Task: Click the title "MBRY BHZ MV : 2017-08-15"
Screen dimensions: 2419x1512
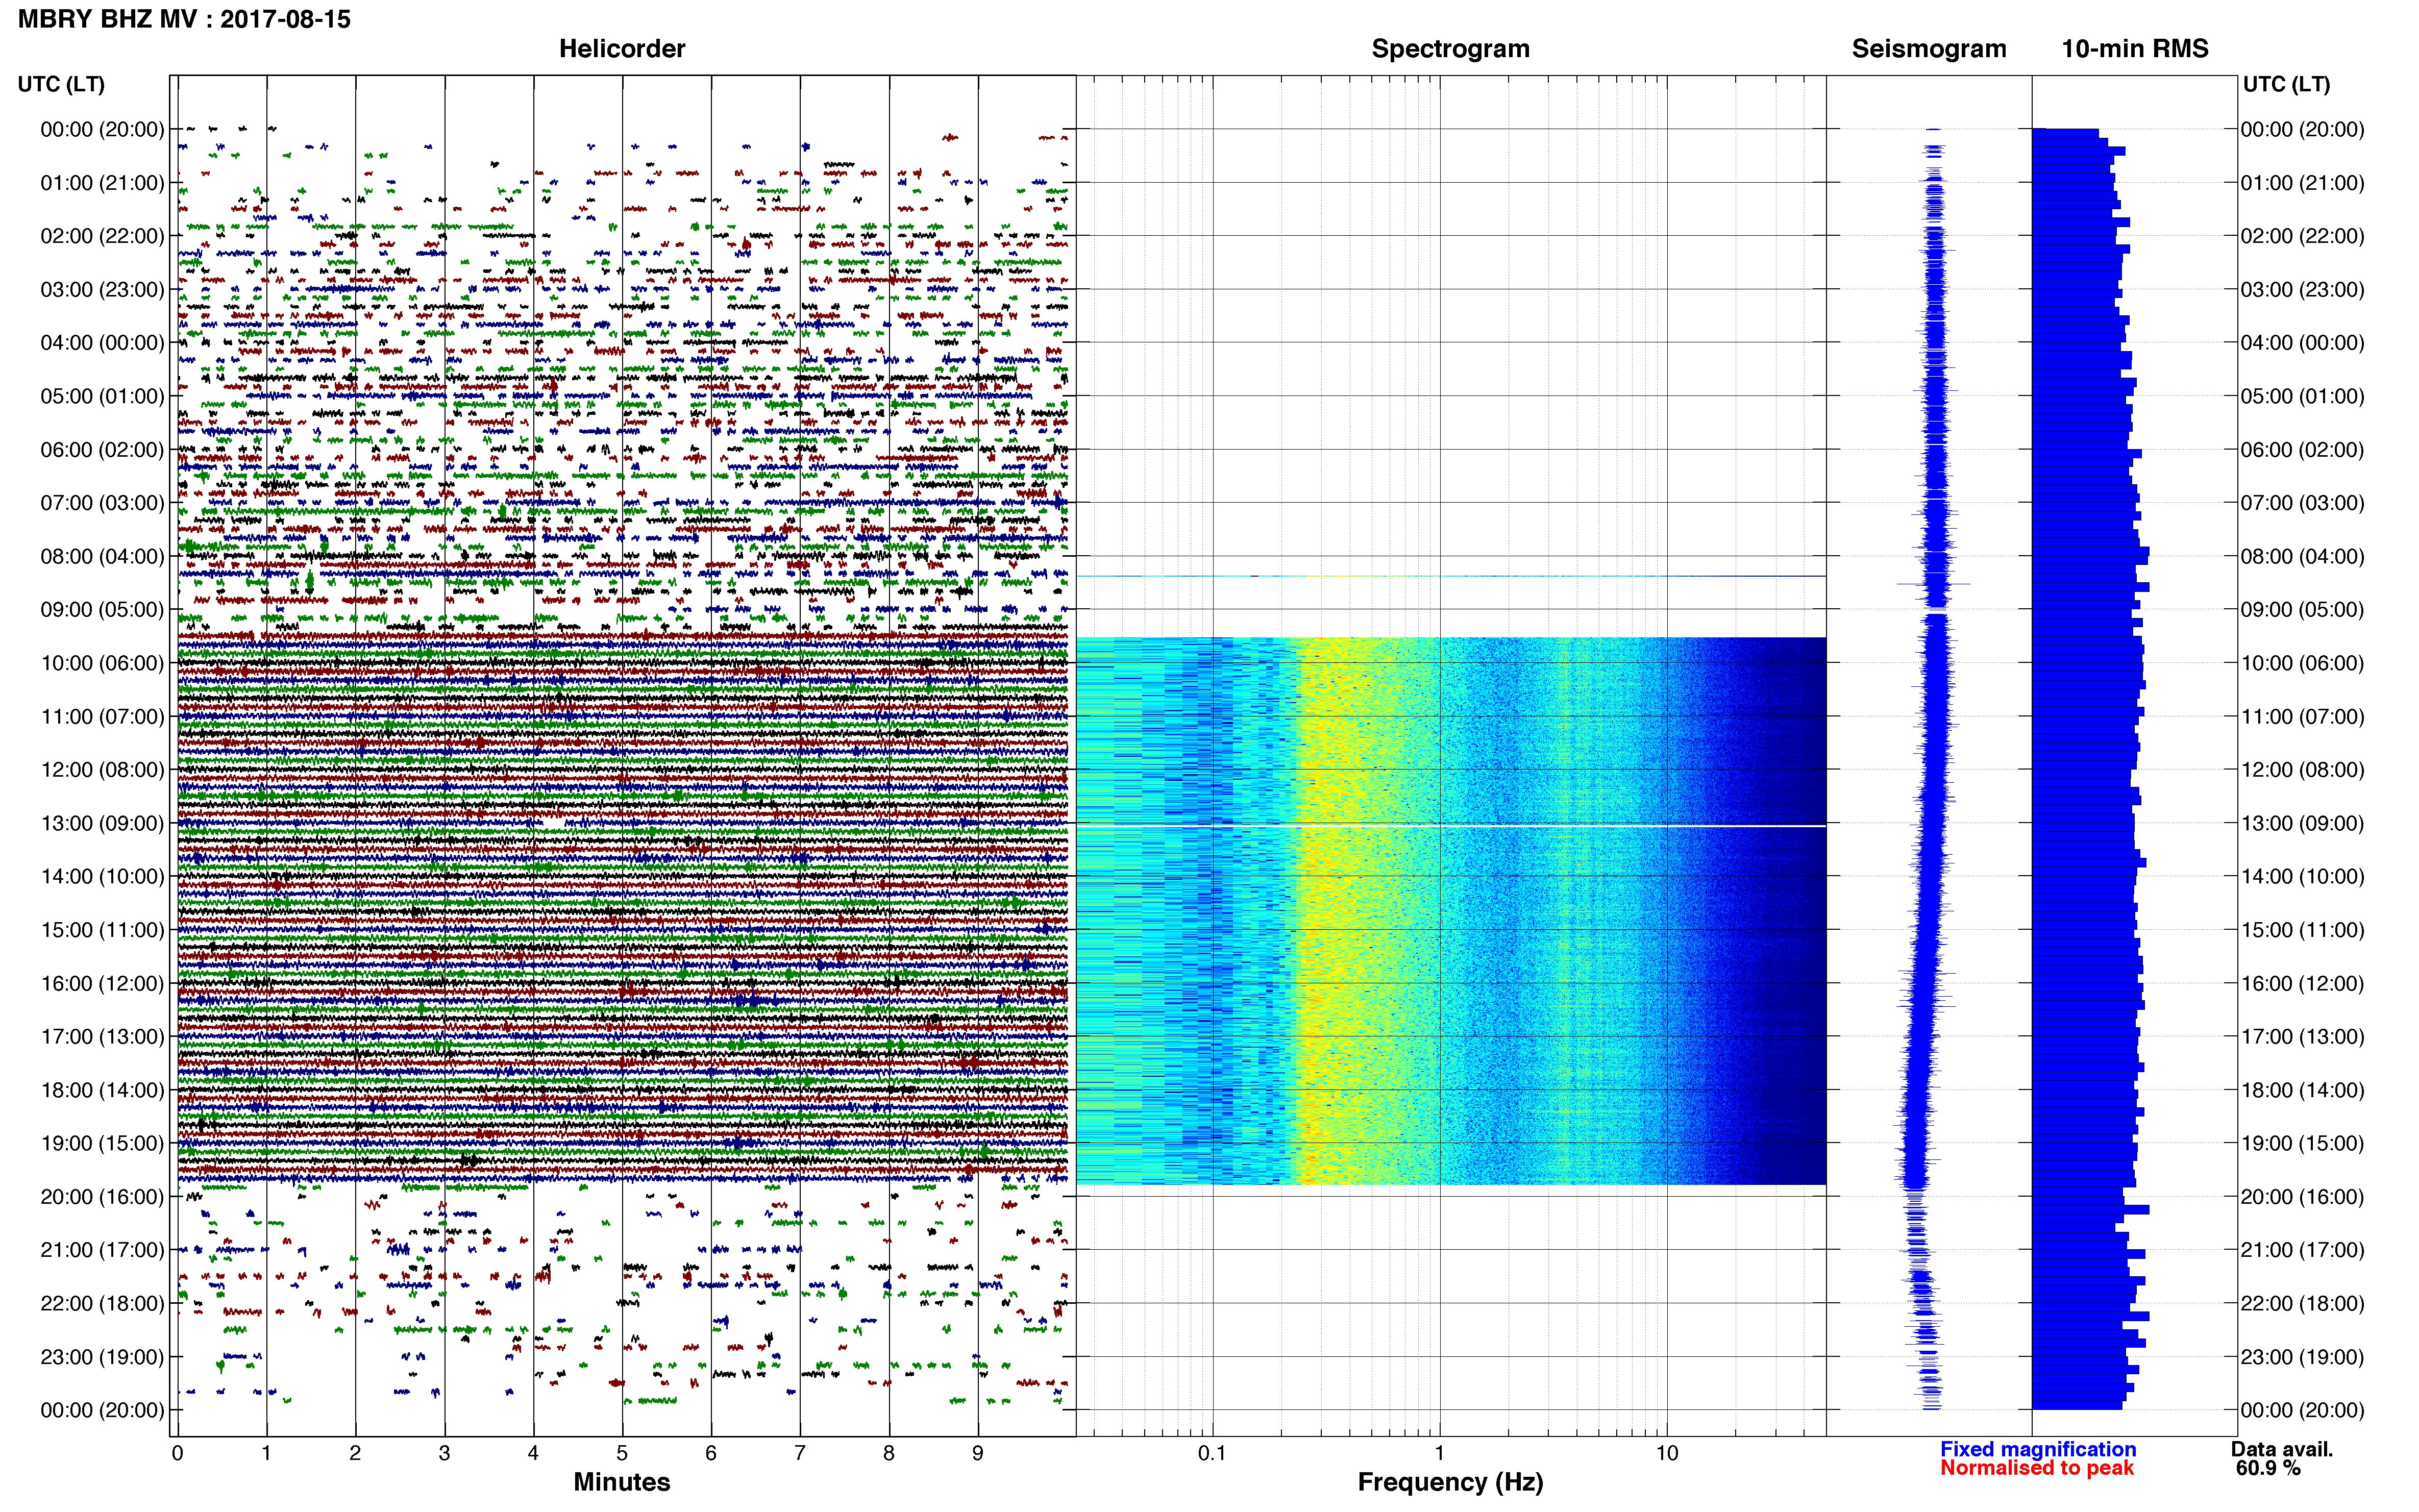Action: [x=184, y=19]
